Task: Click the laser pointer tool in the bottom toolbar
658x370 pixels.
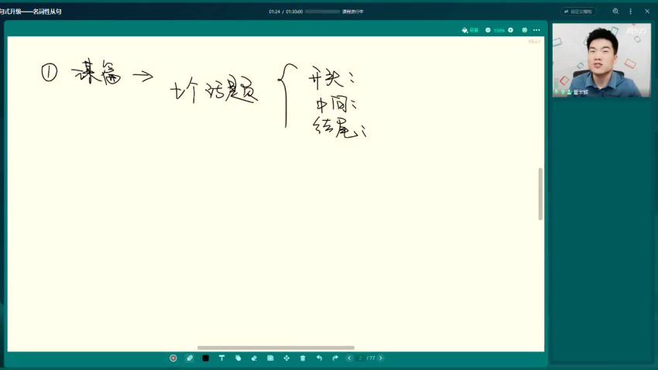Action: pyautogui.click(x=173, y=358)
